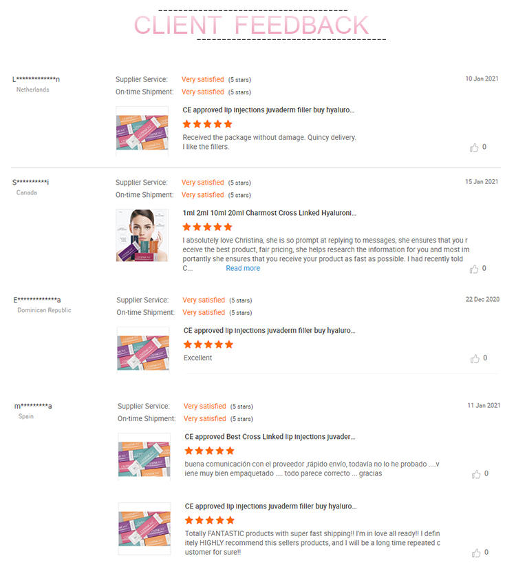
Task: Open product thumbnail beside "Totally FANTASTIC" review
Action: 144,528
